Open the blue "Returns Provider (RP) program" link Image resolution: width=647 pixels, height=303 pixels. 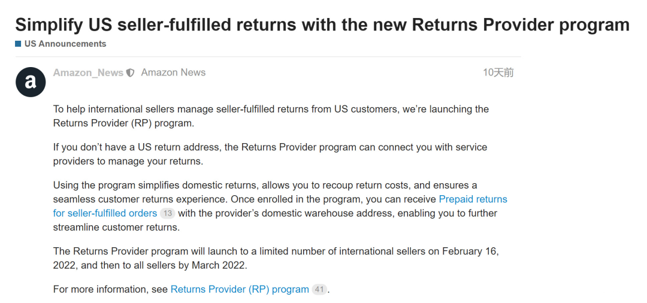[240, 289]
